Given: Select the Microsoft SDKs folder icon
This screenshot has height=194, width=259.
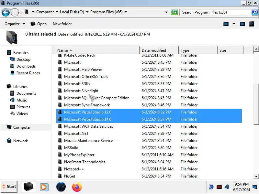Looking at the screenshot, I should click(60, 83).
